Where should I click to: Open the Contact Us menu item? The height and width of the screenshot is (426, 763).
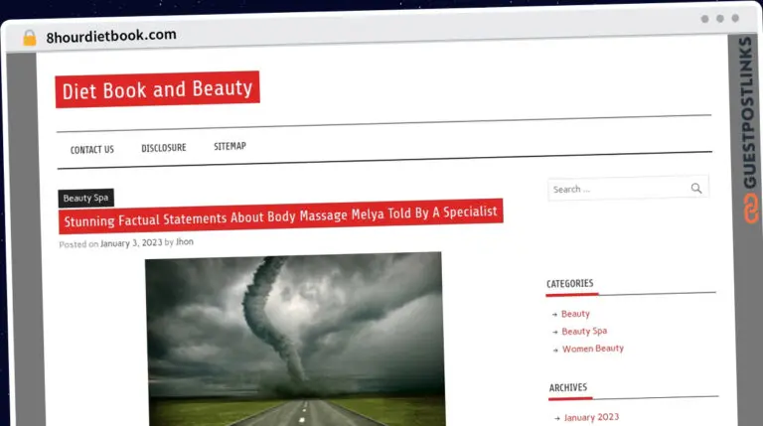click(92, 150)
